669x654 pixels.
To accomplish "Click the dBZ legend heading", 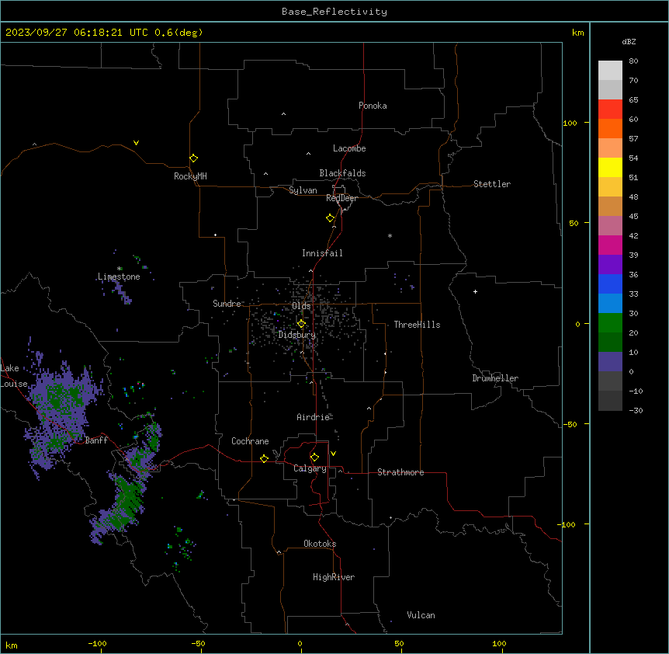I will 629,41.
